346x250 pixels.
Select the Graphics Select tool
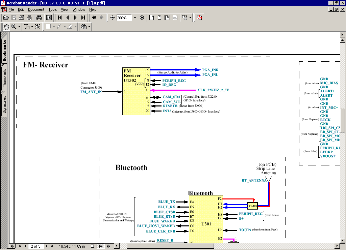[38, 27]
